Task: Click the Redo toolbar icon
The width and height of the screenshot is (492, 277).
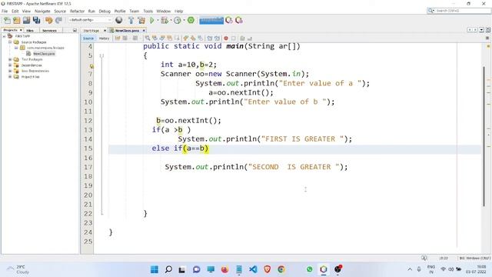Action: [58, 21]
